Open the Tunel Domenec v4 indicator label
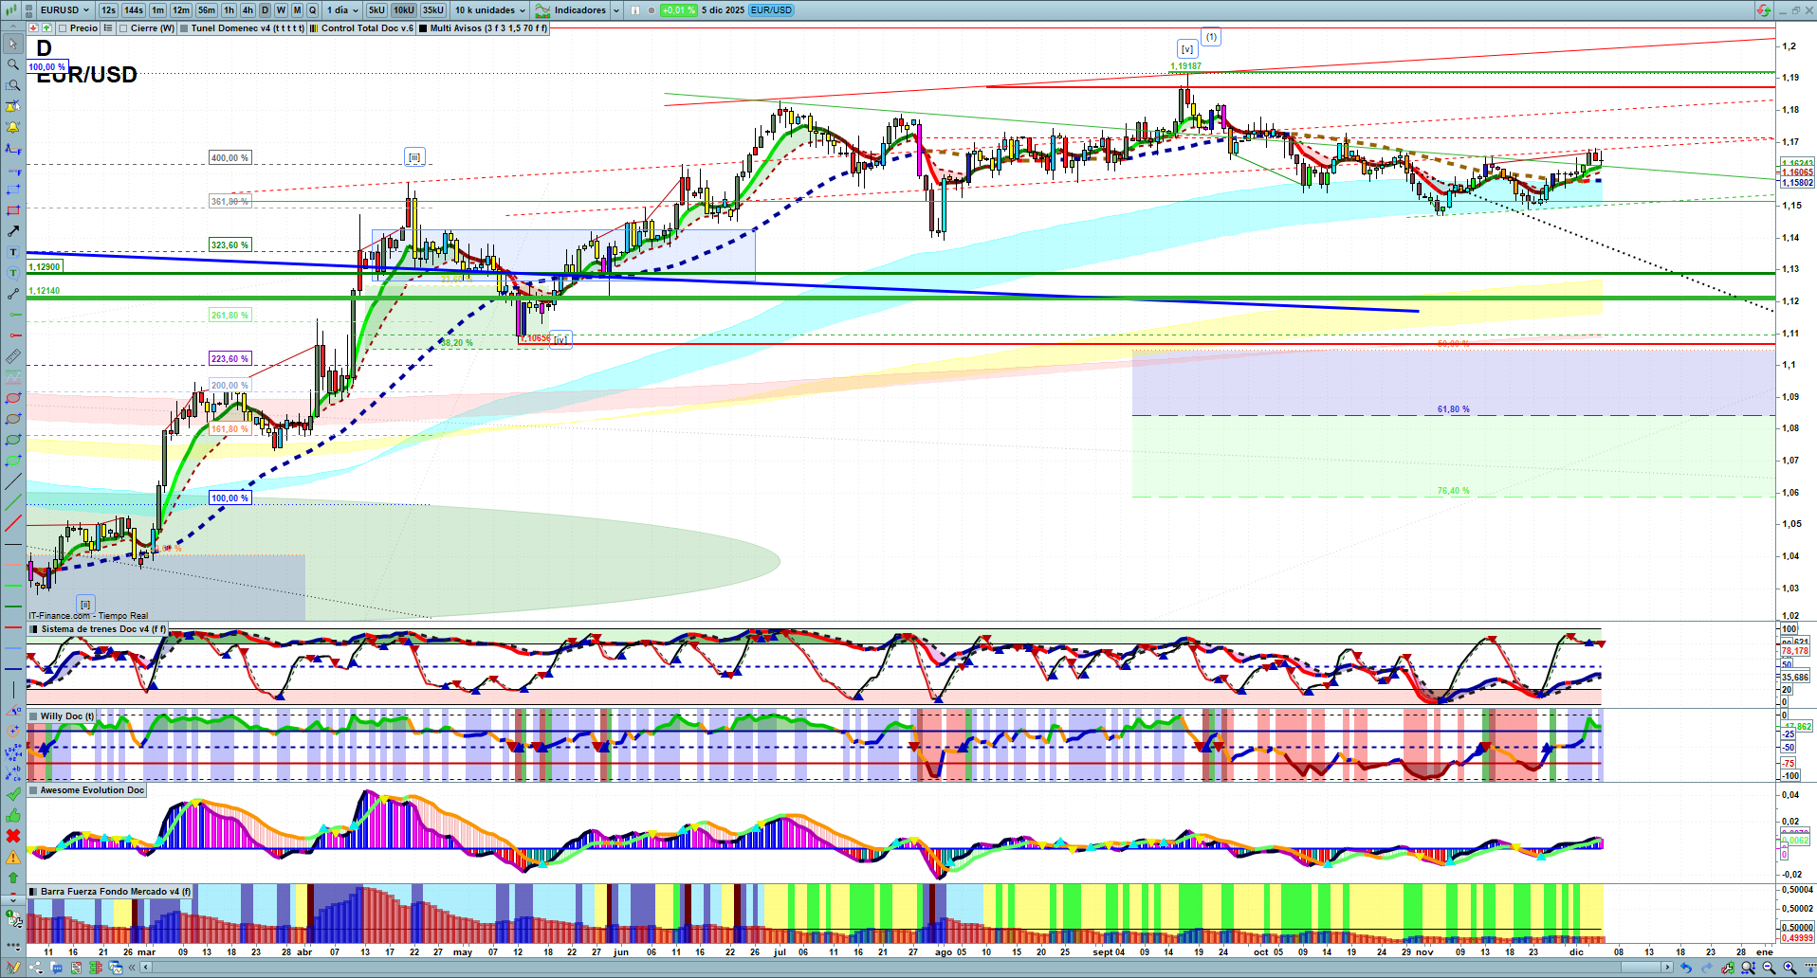Viewport: 1817px width, 978px height. point(248,28)
